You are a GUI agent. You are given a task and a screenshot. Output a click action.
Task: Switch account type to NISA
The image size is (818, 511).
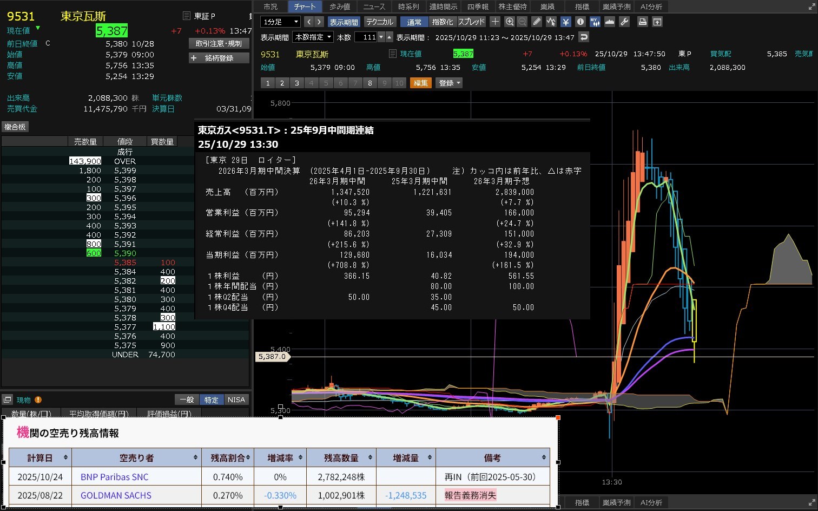pyautogui.click(x=236, y=399)
